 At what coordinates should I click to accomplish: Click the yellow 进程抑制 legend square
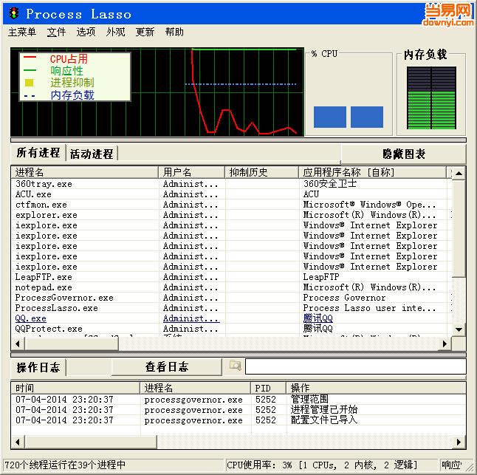tap(30, 83)
